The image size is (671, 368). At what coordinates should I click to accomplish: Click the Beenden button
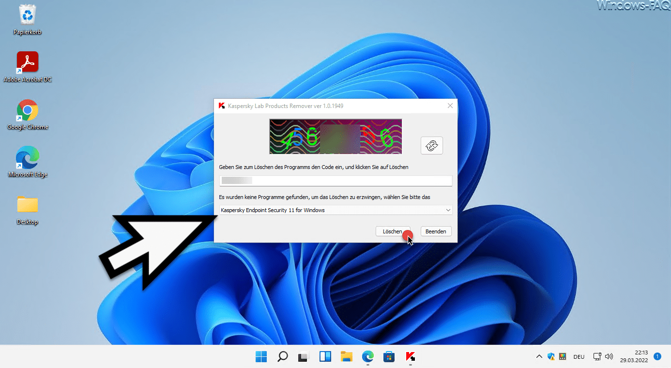click(x=436, y=231)
